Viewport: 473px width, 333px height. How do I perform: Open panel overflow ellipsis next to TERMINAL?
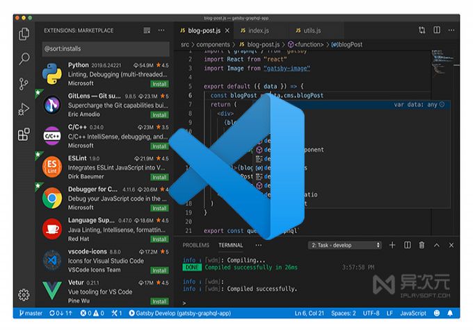(x=259, y=245)
